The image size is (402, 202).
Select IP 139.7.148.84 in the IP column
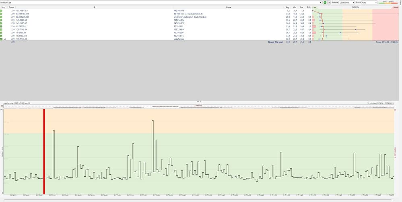pyautogui.click(x=21, y=29)
